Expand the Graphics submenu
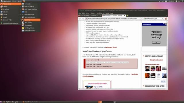 (x=11, y=9)
